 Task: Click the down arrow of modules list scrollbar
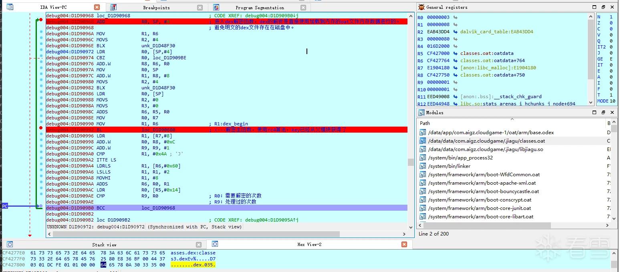(x=614, y=218)
